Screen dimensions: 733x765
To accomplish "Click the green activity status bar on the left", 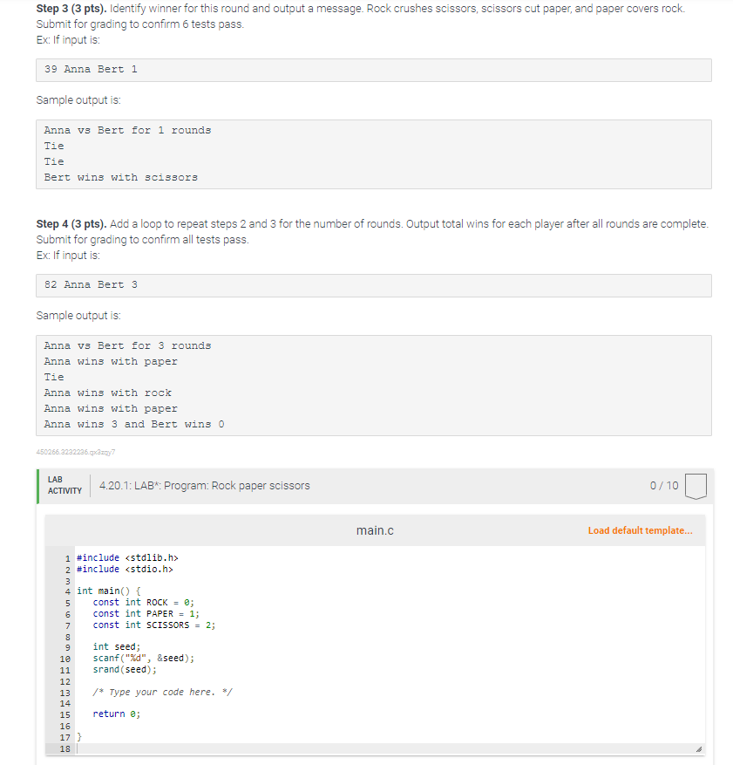I will (x=38, y=485).
